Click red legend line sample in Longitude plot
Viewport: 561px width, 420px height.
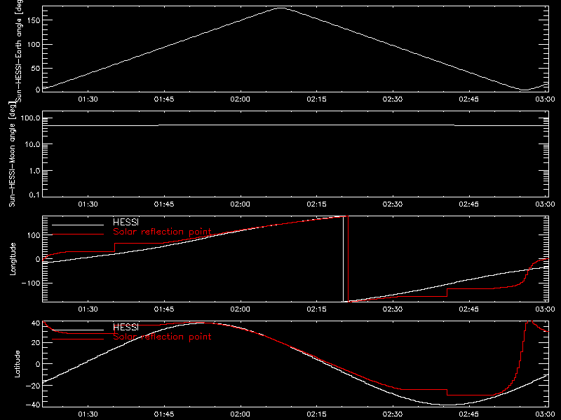[78, 234]
